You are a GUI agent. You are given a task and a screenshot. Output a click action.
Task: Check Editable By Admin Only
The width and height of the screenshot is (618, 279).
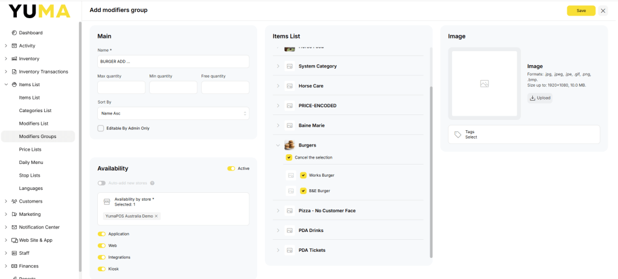(101, 128)
